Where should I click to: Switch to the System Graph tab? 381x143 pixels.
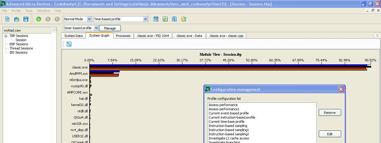(99, 35)
